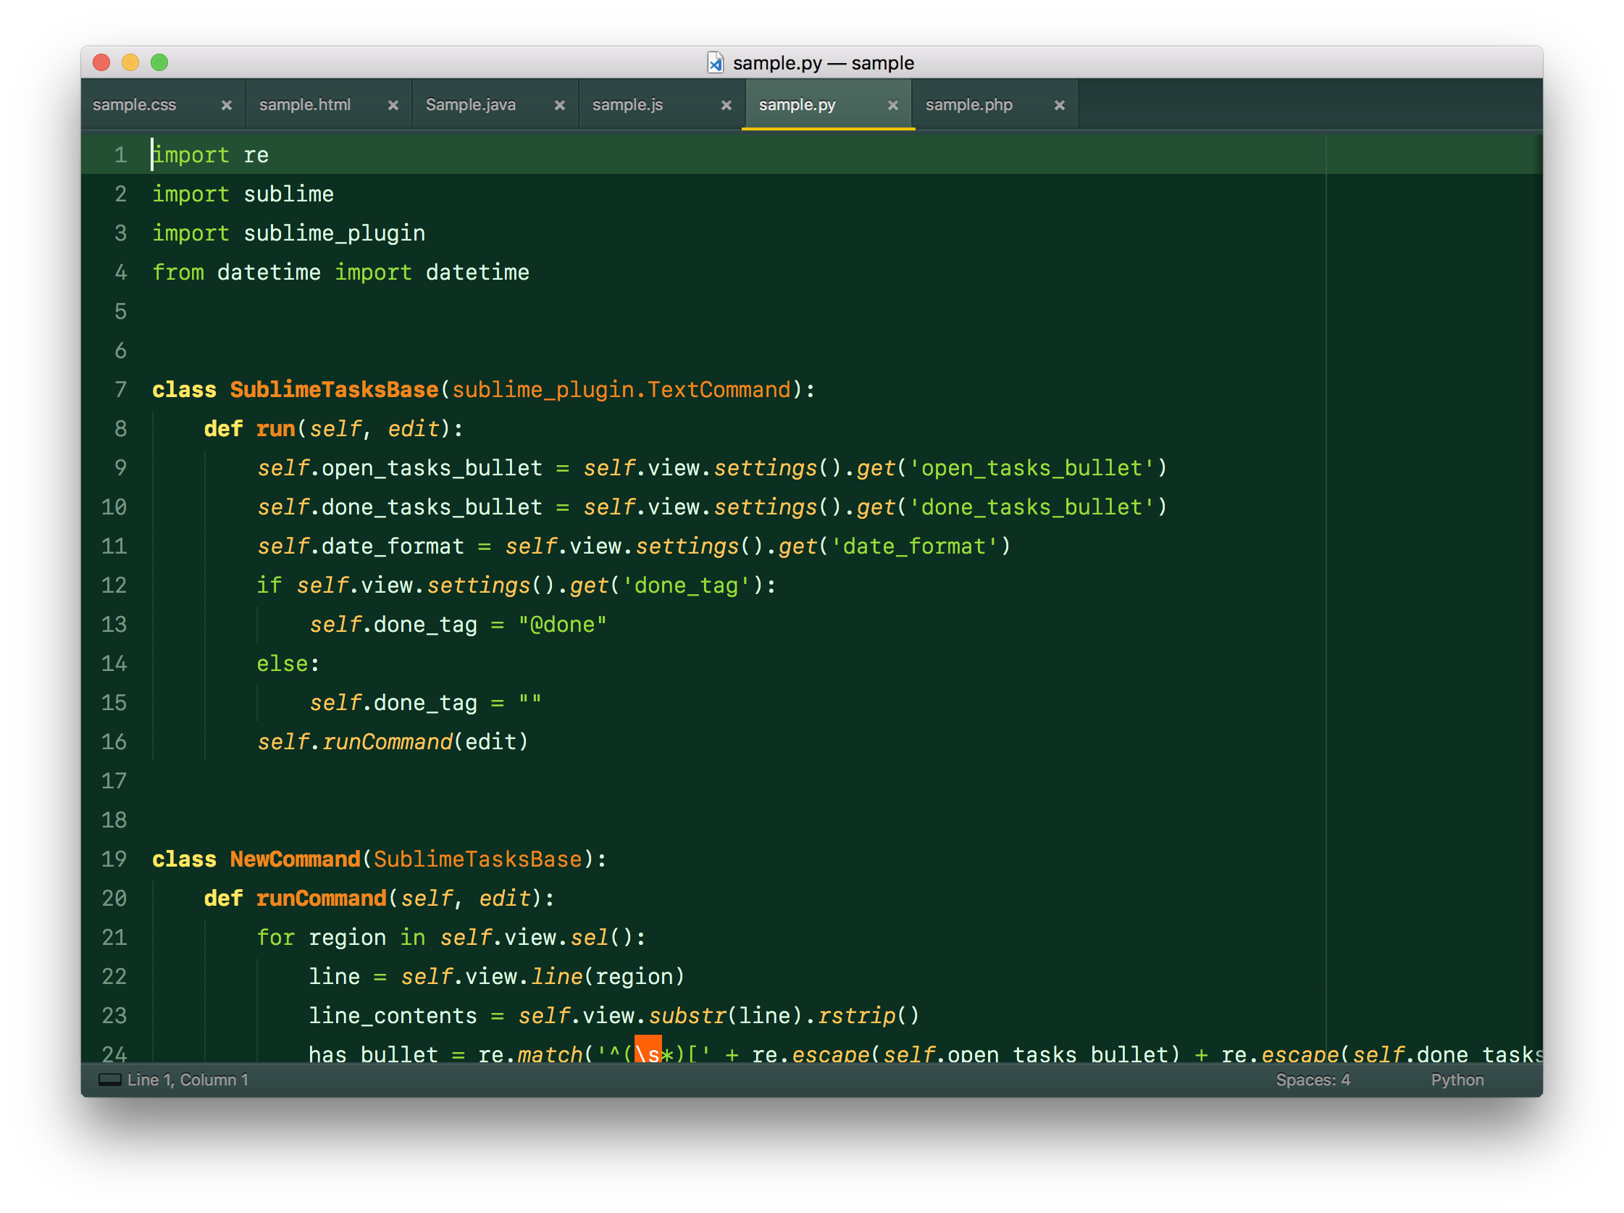
Task: Click the green zoom window button
Action: 159,63
